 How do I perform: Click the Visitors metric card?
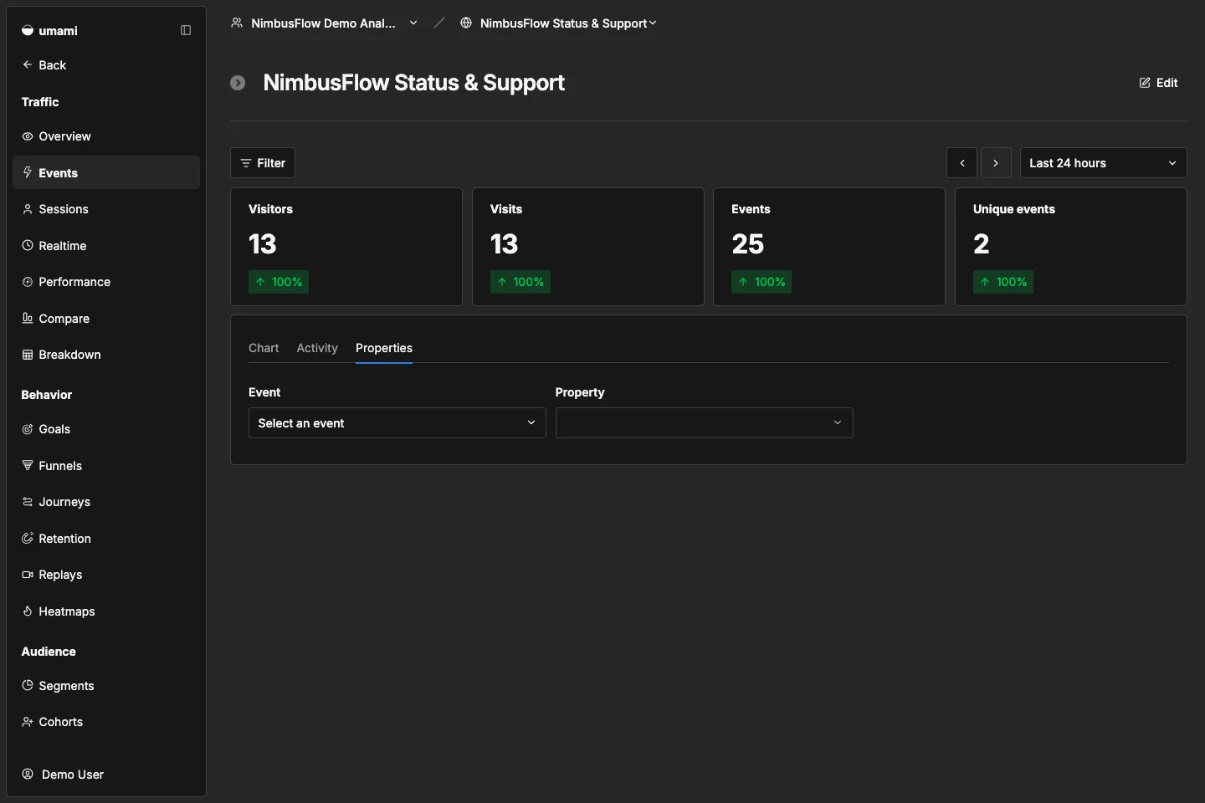coord(346,247)
